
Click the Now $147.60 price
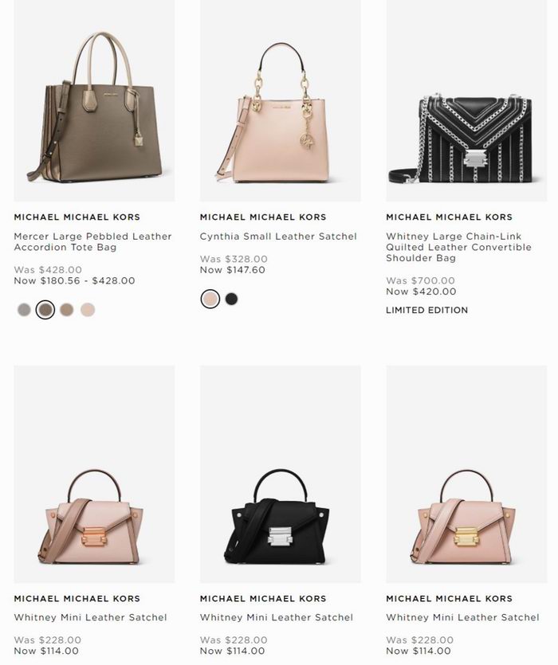coord(232,270)
